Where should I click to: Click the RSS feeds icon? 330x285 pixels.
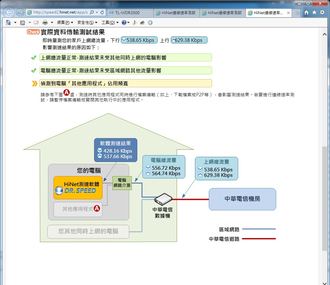[x=23, y=23]
